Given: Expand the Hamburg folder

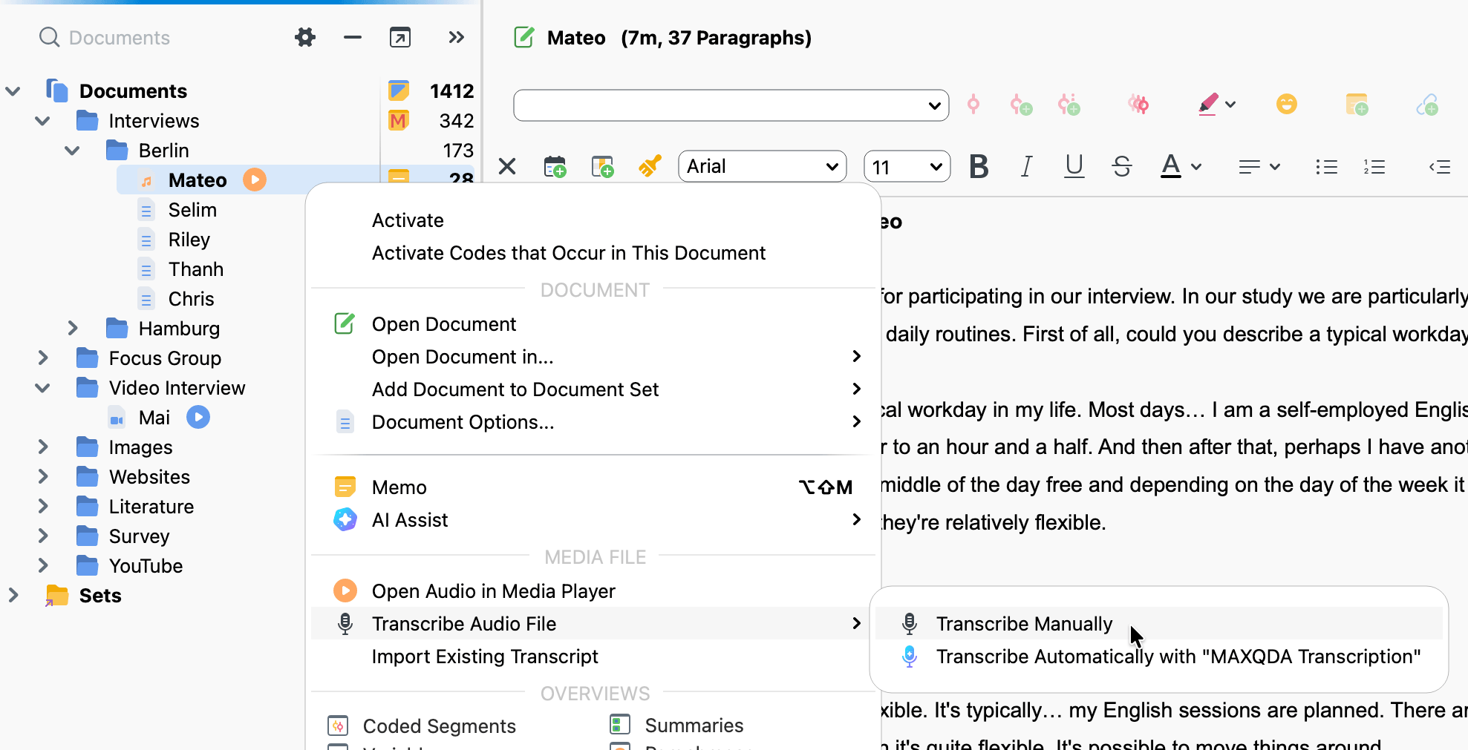Looking at the screenshot, I should [72, 328].
